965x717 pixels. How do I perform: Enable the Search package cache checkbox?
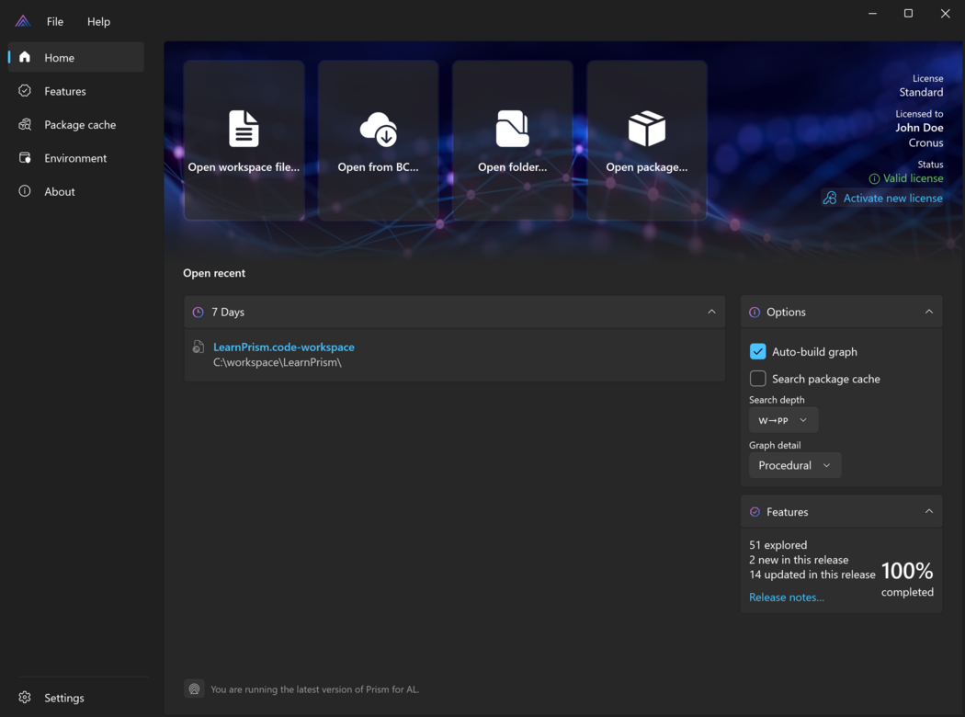tap(757, 379)
